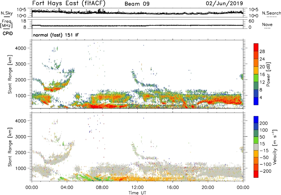This screenshot has width=281, height=195.
Task: Click the blue bottom of power color bar
Action: [x=256, y=101]
